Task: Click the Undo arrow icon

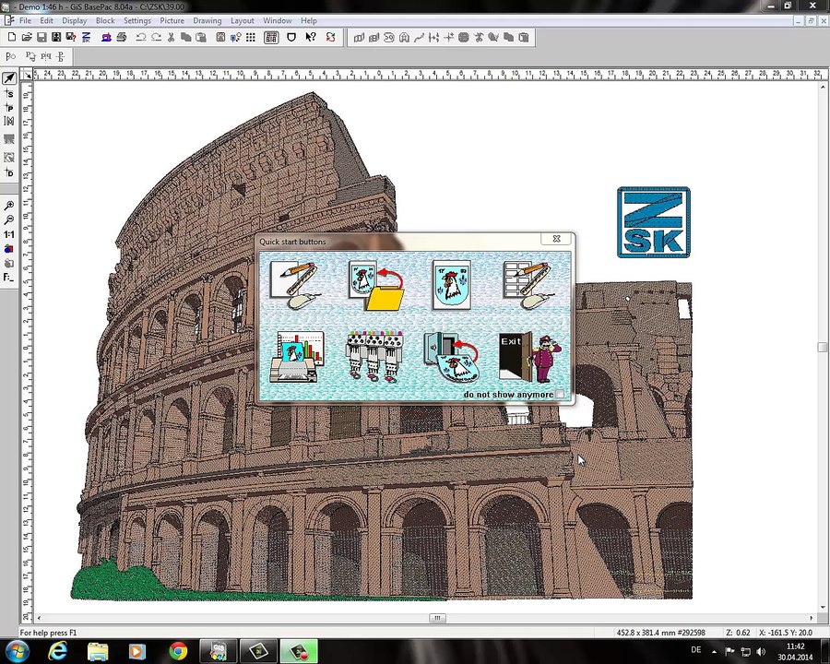Action: (x=141, y=38)
